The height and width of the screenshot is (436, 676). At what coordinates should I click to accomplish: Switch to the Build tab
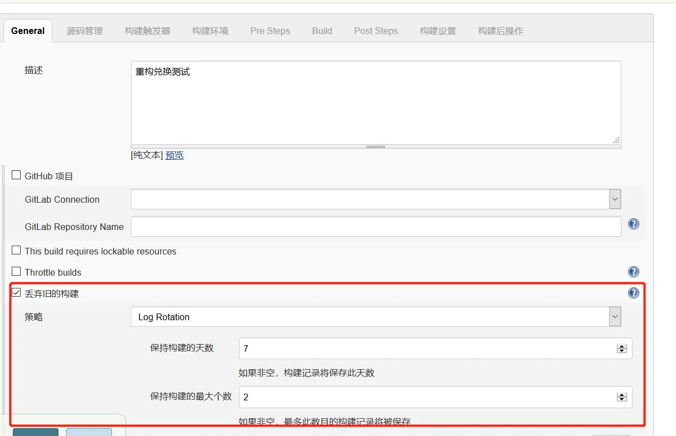[x=322, y=31]
